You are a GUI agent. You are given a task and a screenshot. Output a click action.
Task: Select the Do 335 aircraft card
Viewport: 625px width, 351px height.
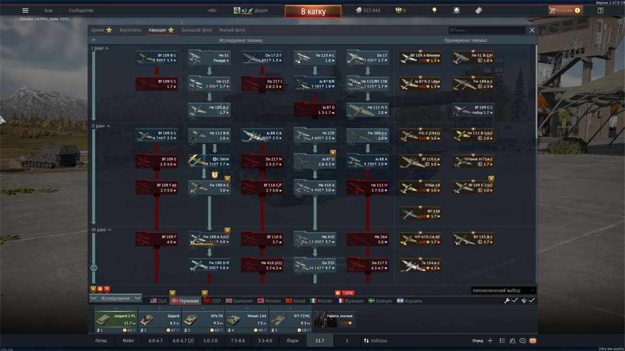tap(315, 265)
